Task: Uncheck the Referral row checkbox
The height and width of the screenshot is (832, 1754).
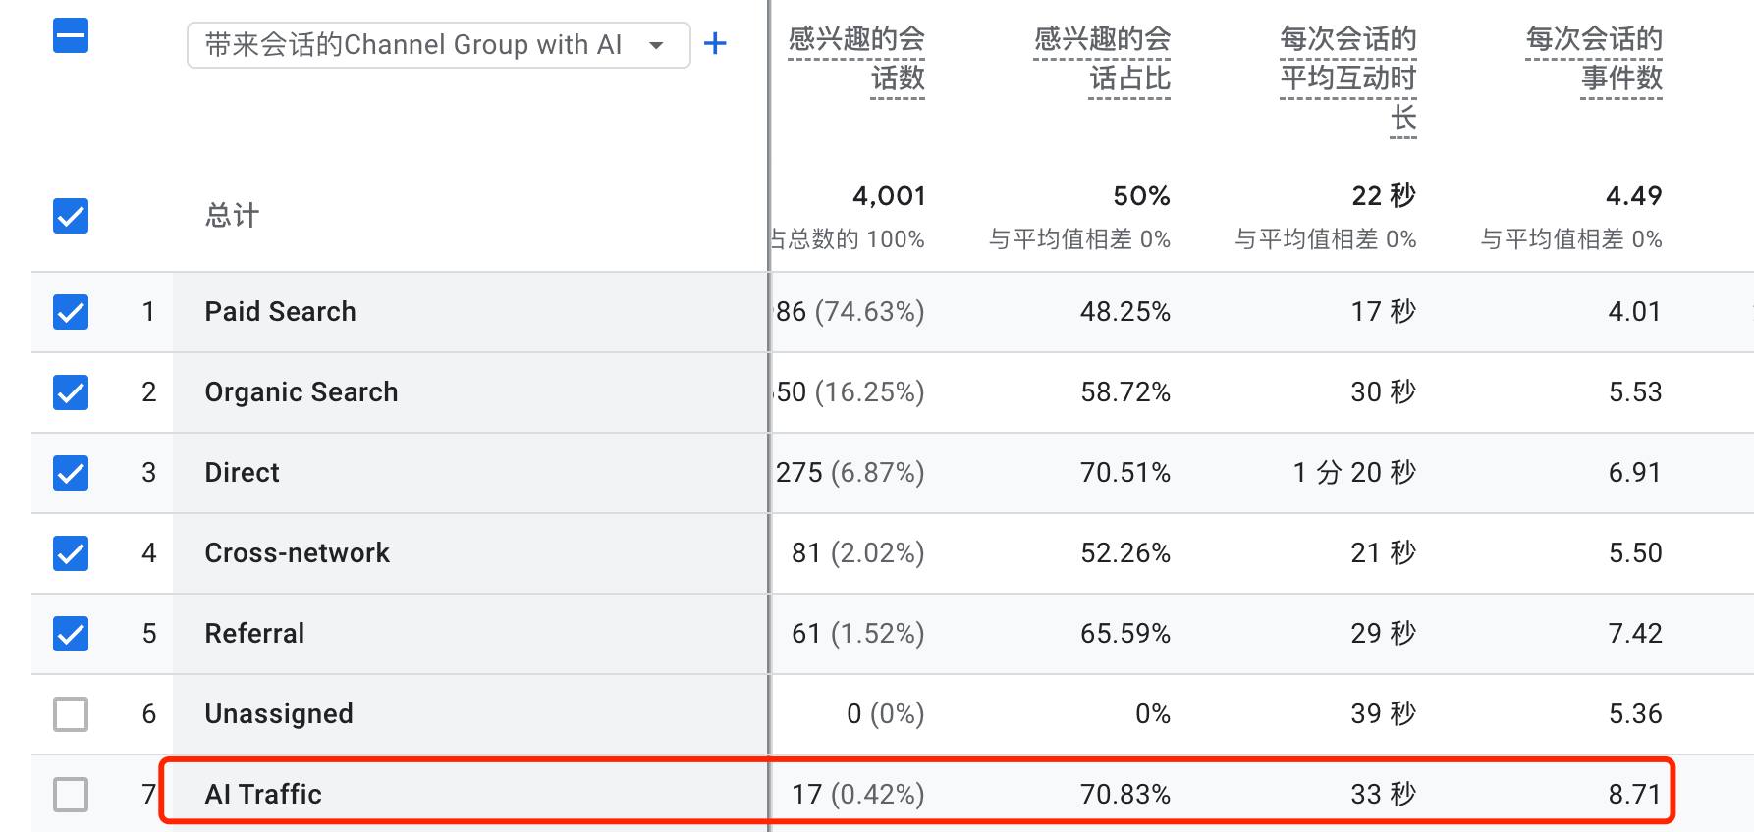Action: 70,634
